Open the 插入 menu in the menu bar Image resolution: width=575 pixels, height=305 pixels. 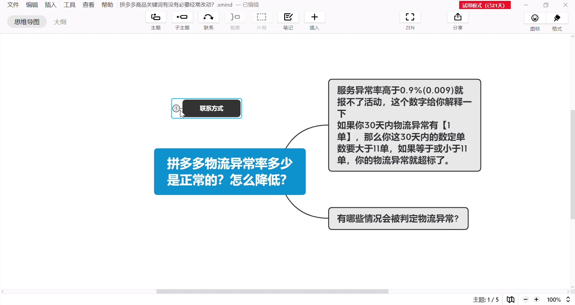[51, 5]
